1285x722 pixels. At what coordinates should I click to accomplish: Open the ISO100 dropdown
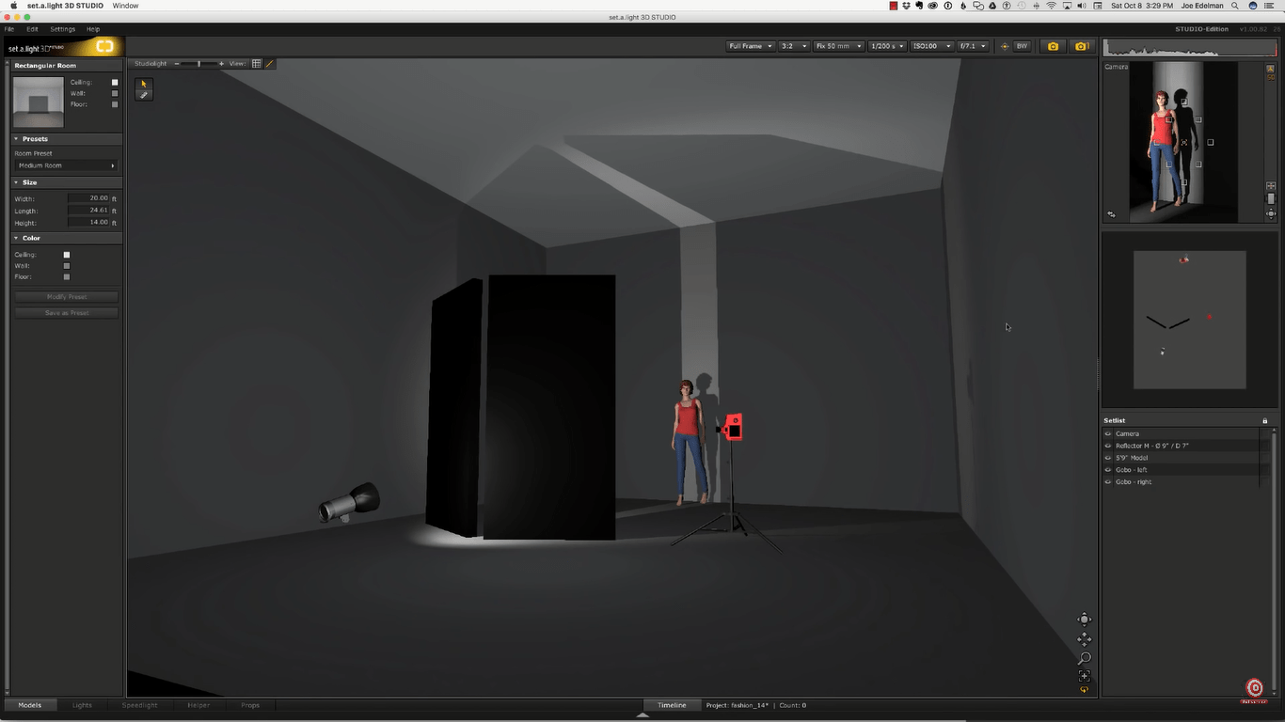[x=932, y=46]
